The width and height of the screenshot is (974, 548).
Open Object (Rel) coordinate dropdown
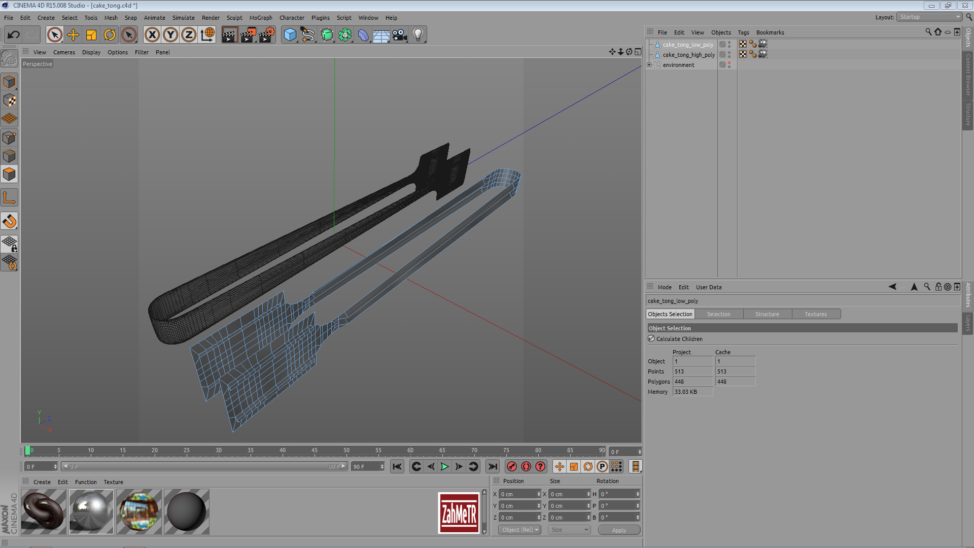pos(519,530)
